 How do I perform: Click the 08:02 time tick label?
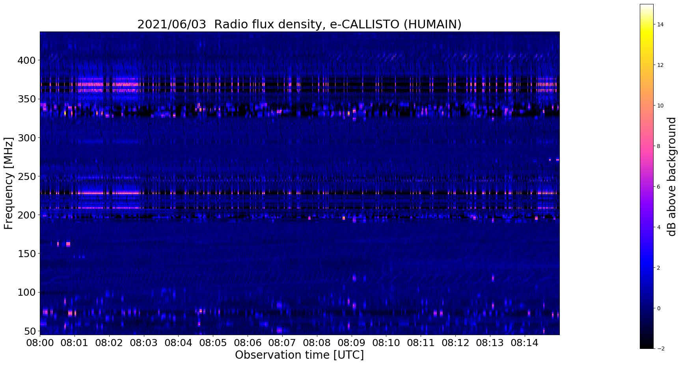109,343
